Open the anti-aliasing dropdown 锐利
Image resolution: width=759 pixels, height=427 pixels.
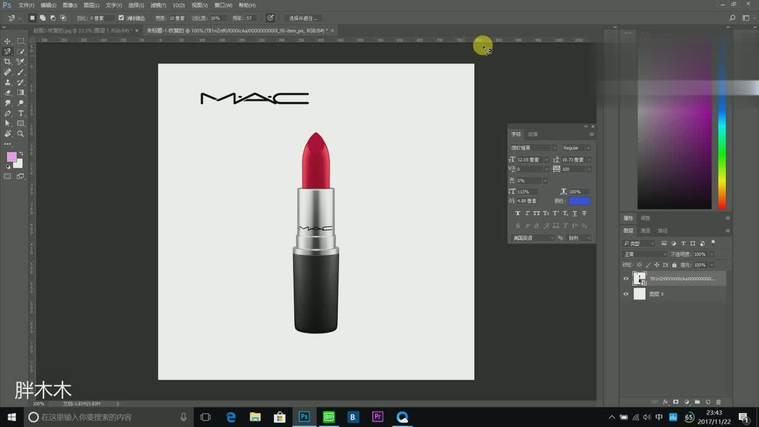[x=579, y=238]
